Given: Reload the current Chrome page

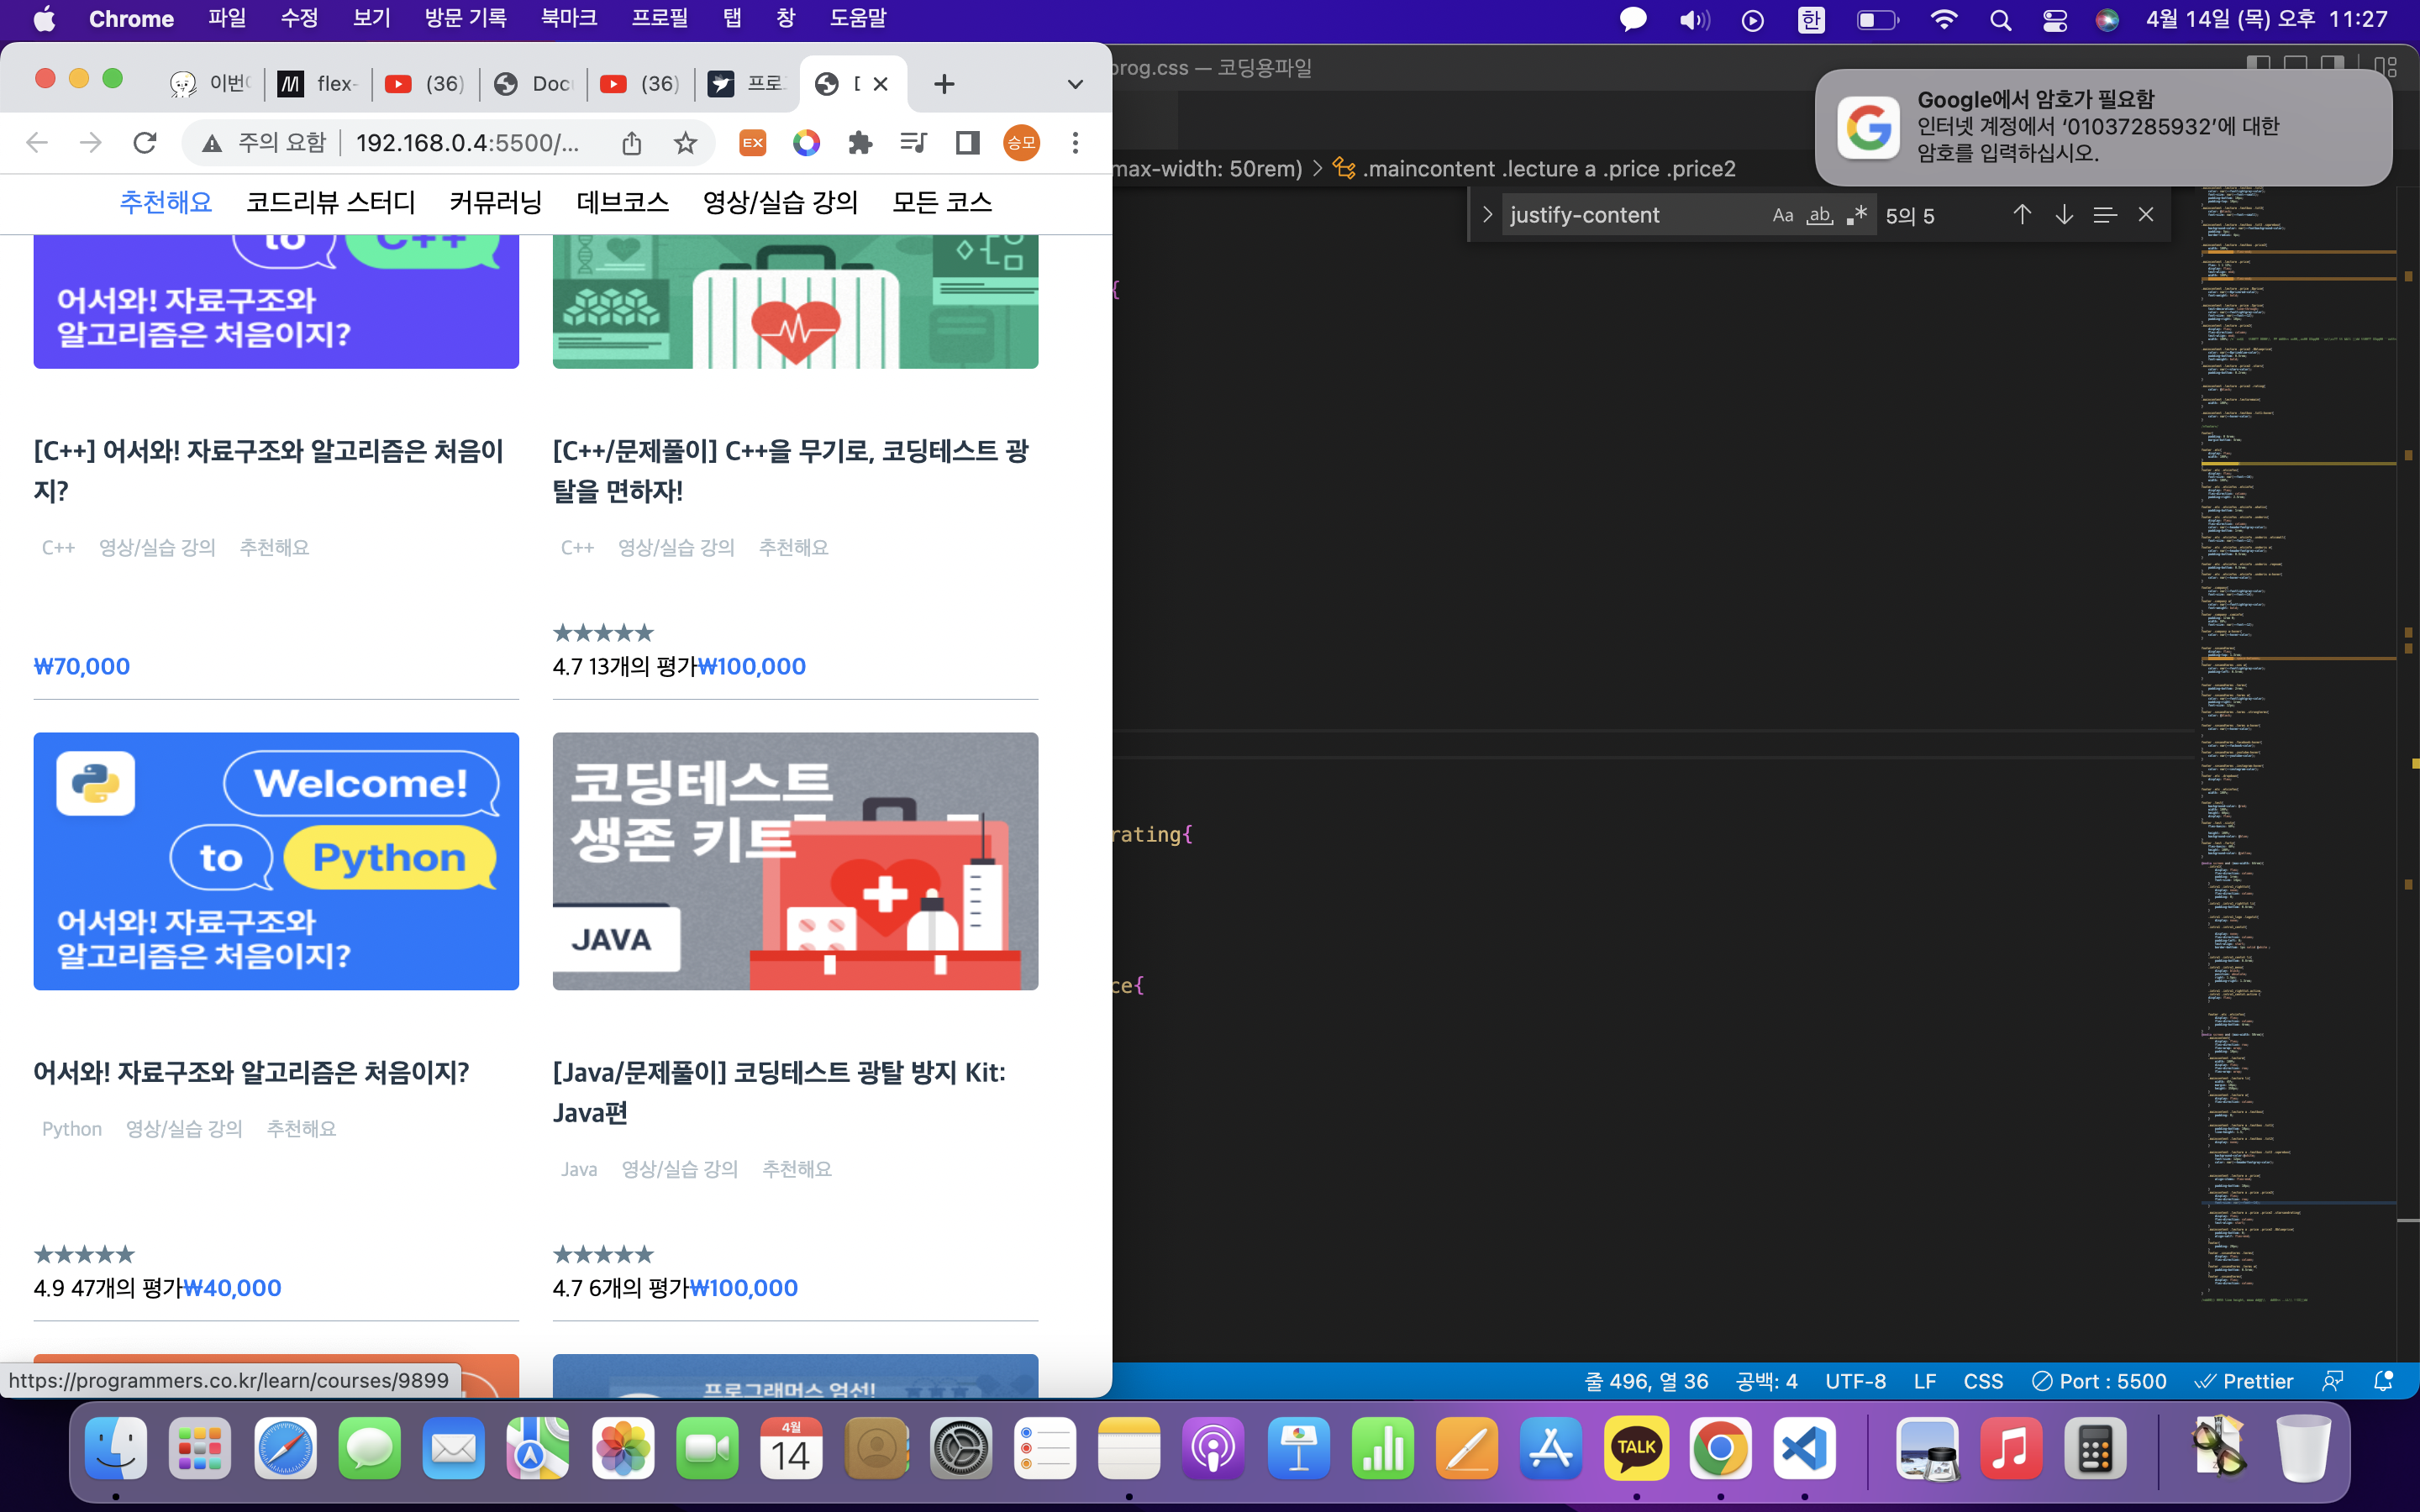Looking at the screenshot, I should (145, 143).
